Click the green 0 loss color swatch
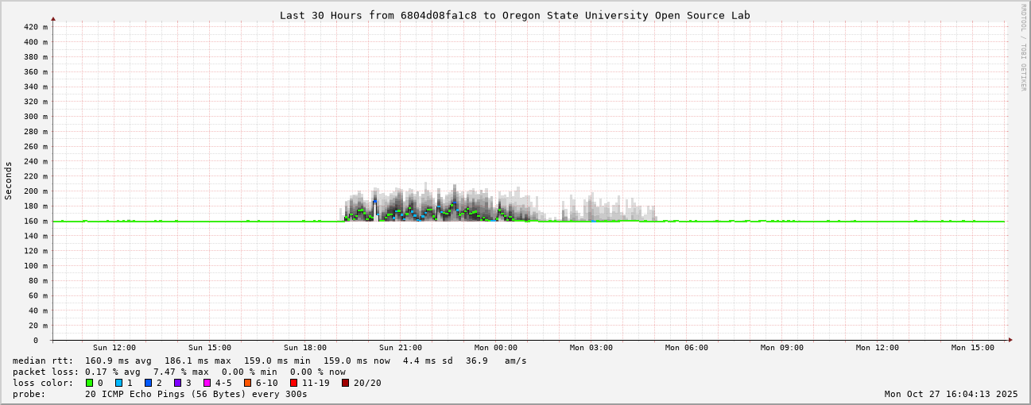Screen dimensions: 1031x405 89,383
